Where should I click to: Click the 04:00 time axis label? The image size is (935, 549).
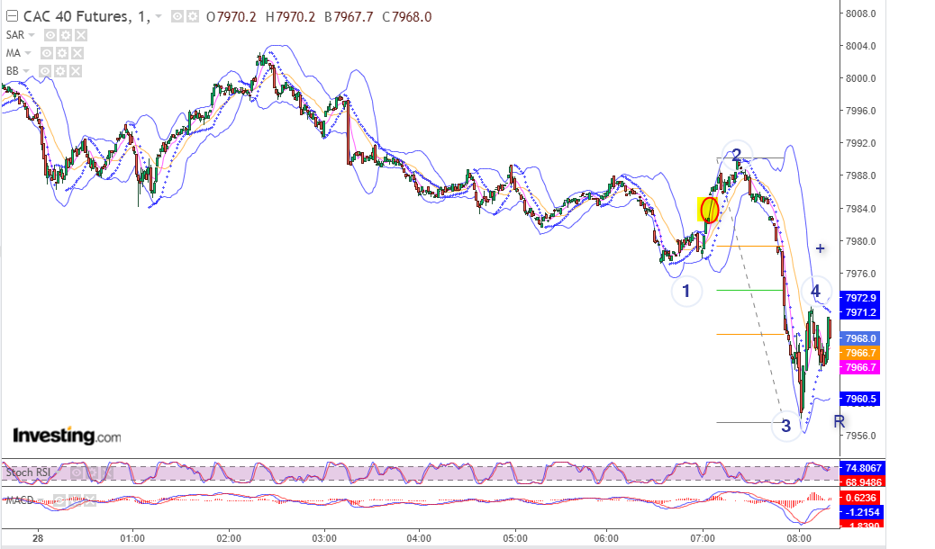[x=419, y=538]
